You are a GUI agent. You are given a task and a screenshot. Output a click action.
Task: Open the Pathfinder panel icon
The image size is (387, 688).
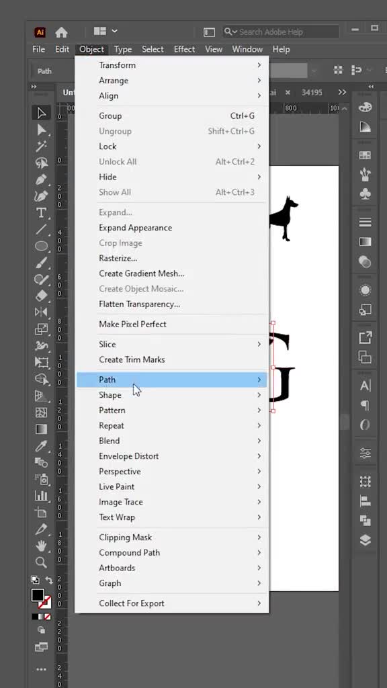tap(365, 521)
